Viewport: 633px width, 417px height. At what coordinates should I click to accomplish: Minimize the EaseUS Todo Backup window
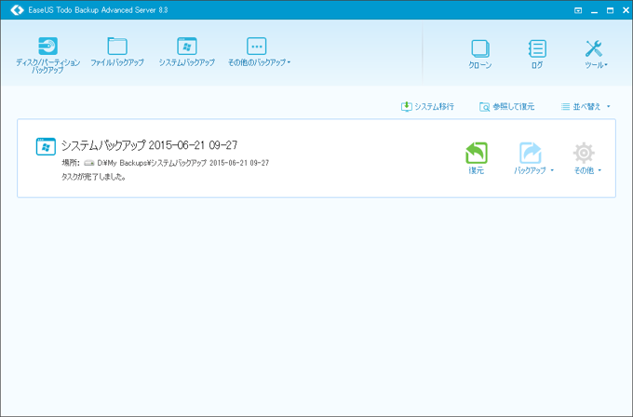pyautogui.click(x=594, y=11)
